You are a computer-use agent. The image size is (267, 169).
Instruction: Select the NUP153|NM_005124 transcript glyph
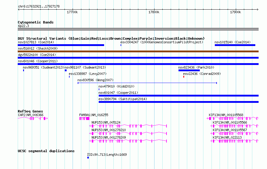[128, 126]
